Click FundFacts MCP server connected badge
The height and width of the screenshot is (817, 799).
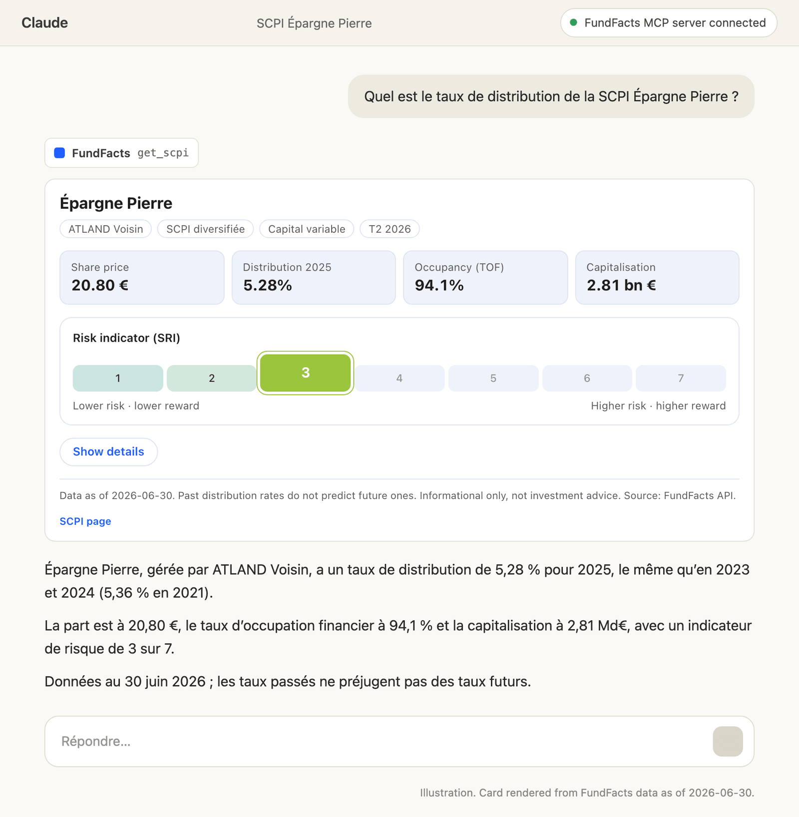pos(669,23)
